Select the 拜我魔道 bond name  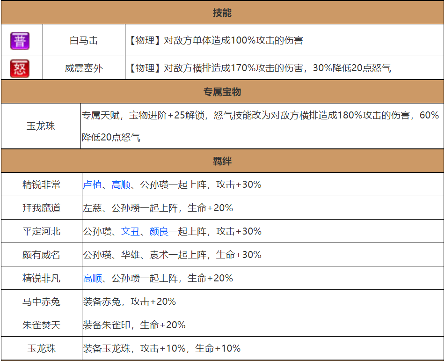[41, 208]
